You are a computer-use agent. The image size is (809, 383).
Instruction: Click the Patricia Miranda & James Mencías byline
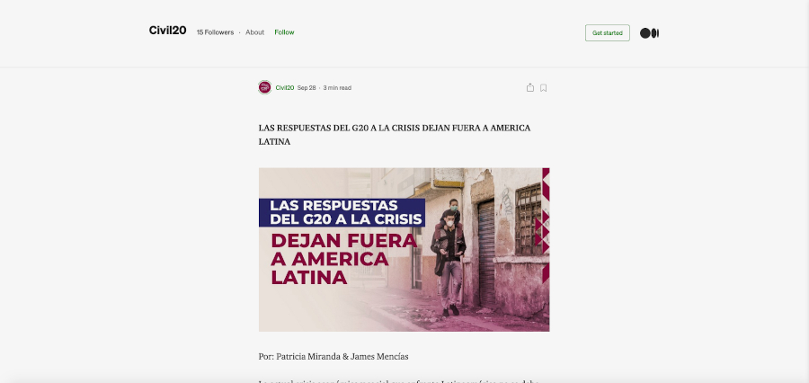[x=333, y=357]
